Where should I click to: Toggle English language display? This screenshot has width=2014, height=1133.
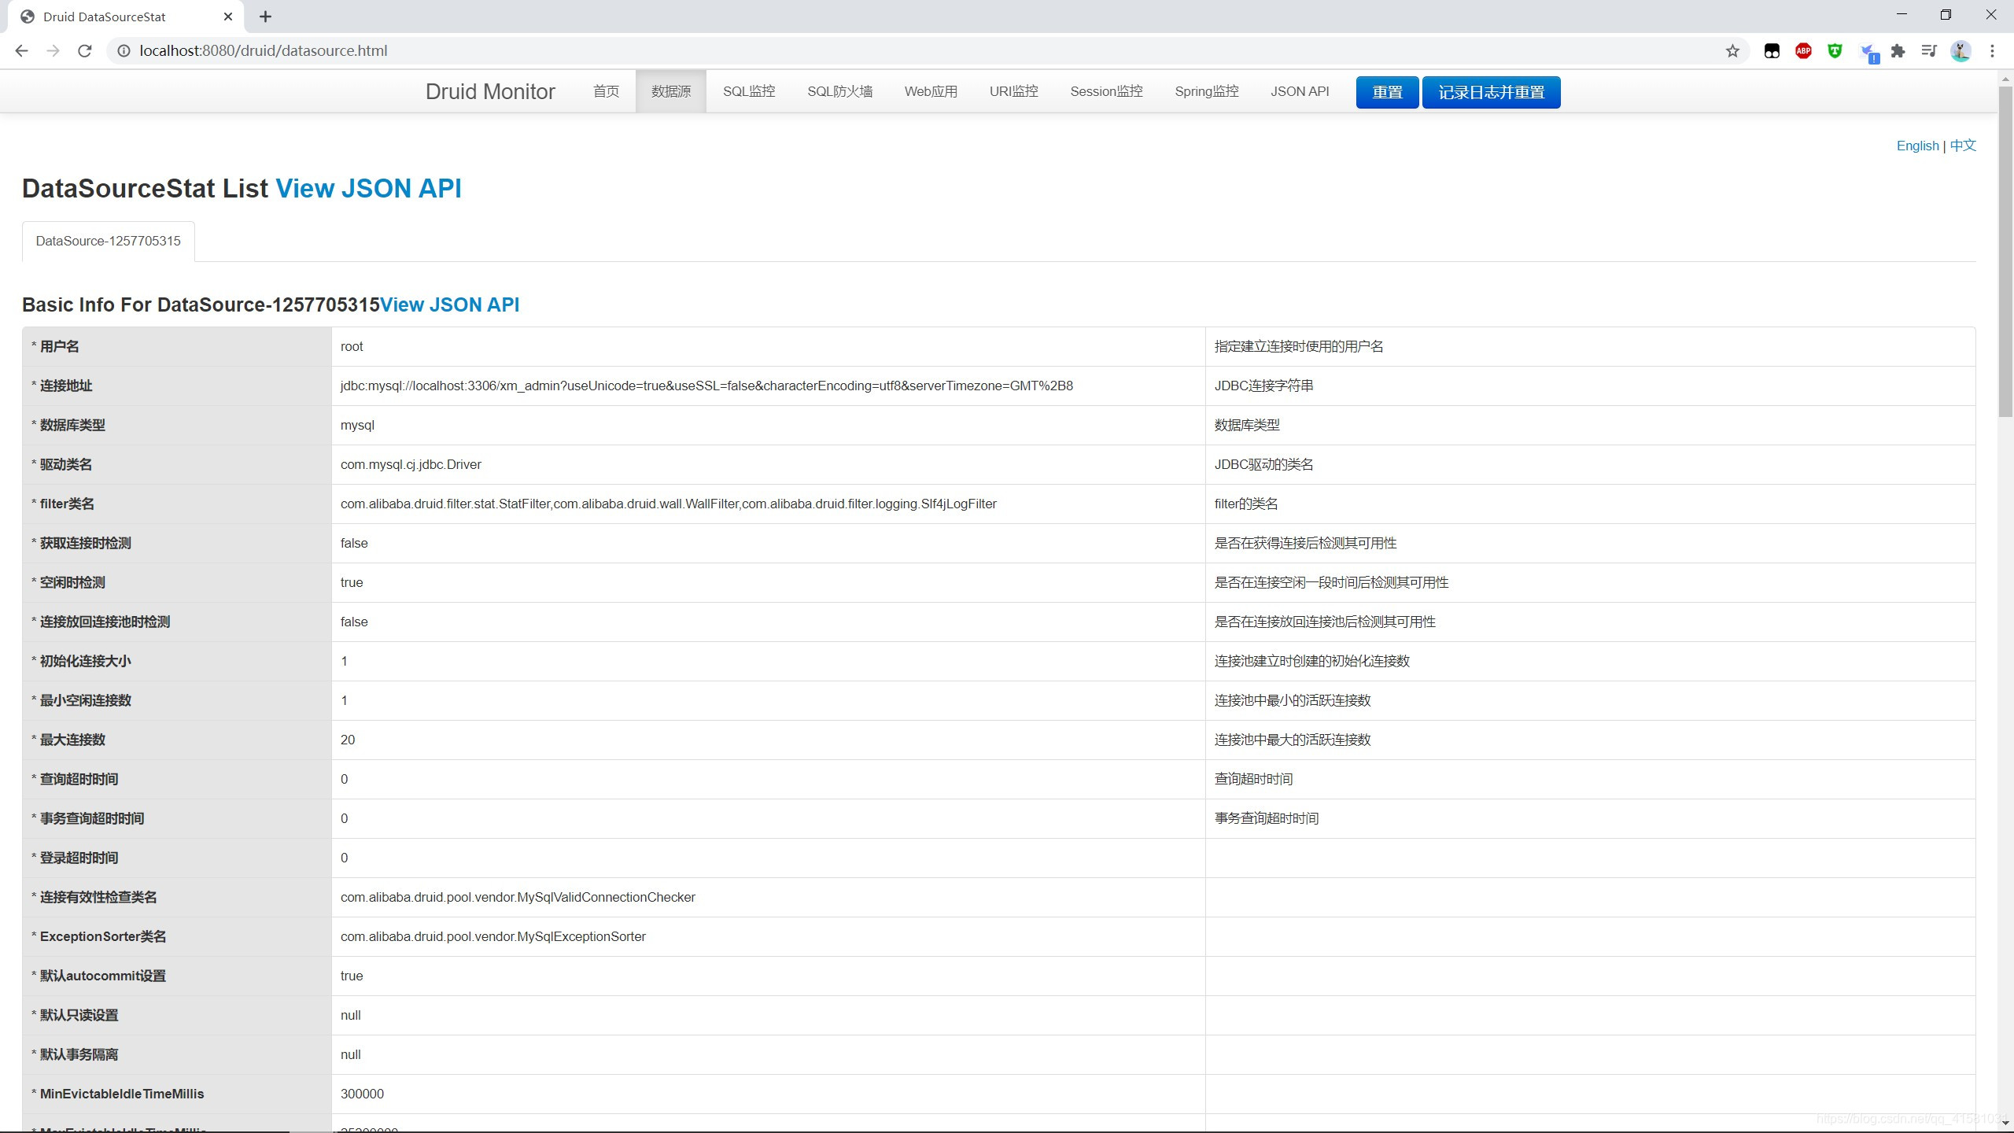(x=1917, y=144)
